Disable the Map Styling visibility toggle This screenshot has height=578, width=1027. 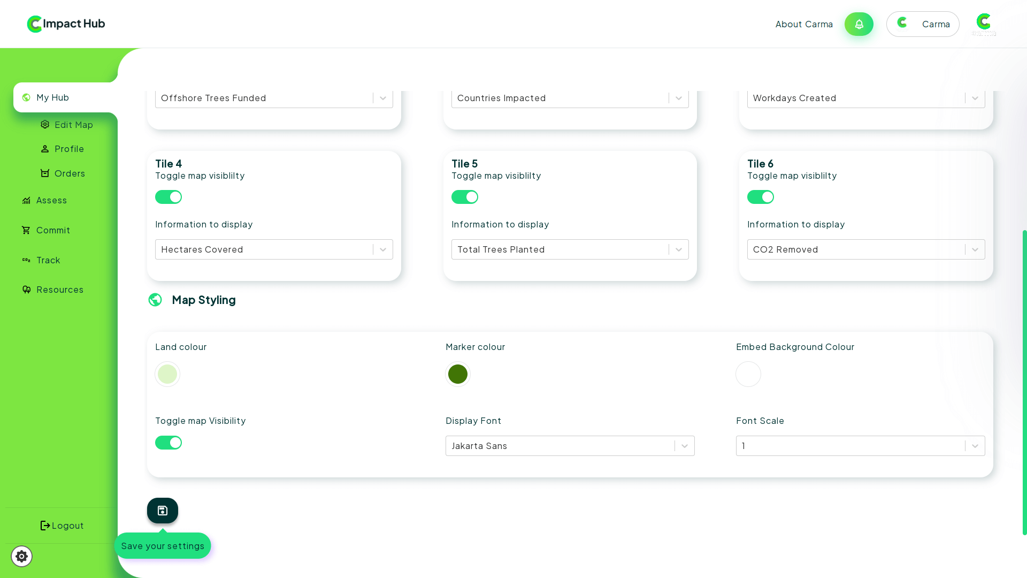point(168,443)
